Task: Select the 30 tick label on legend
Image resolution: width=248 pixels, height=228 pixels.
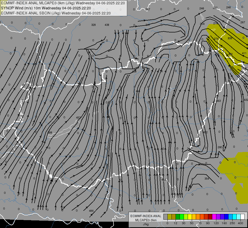Action: tap(184, 223)
